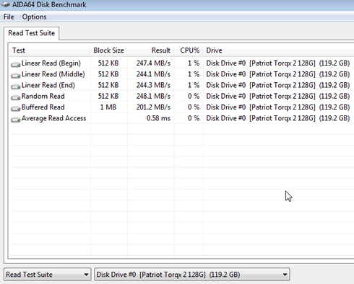
Task: Sort by the CPU% column header
Action: point(189,50)
